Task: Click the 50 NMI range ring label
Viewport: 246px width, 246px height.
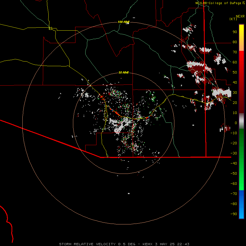Action: (x=124, y=72)
